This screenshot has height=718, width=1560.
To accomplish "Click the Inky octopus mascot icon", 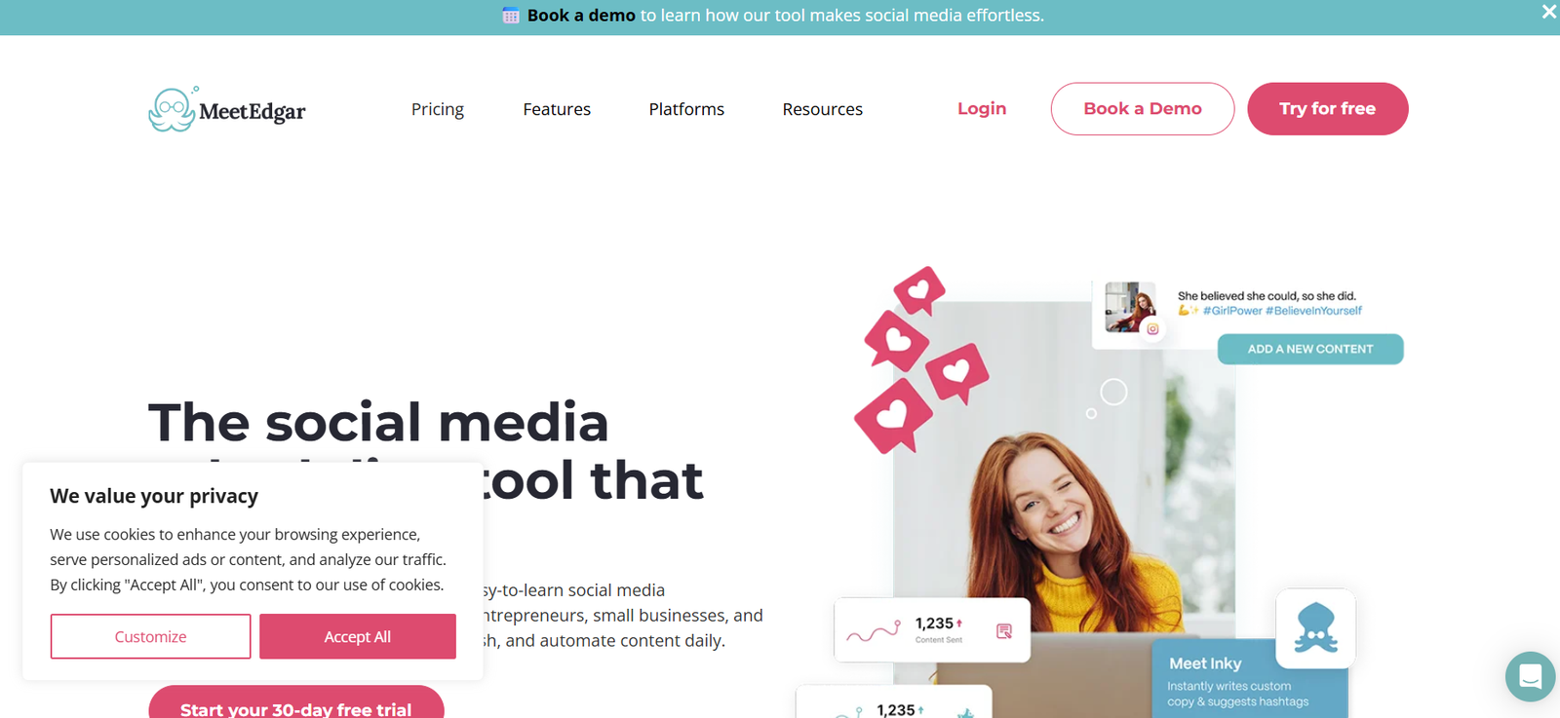I will pos(1315,628).
